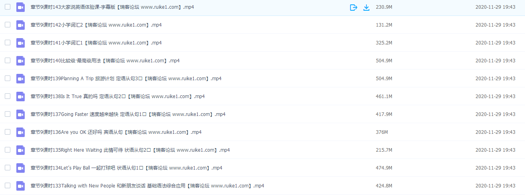This screenshot has height=195, width=525.
Task: Click the video icon for 课时136 Are you OK
Action: coord(20,132)
